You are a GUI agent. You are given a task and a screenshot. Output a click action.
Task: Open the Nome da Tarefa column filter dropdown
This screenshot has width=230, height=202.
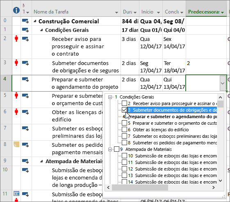tap(116, 12)
